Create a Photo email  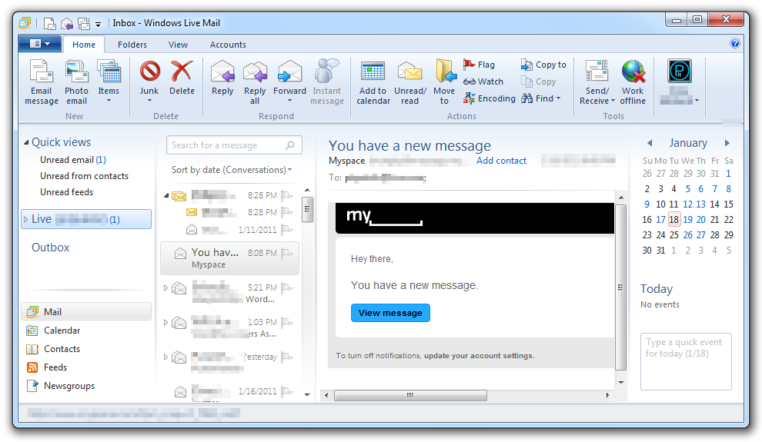point(77,82)
